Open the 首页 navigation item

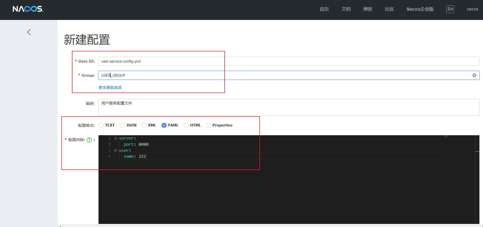(x=324, y=9)
